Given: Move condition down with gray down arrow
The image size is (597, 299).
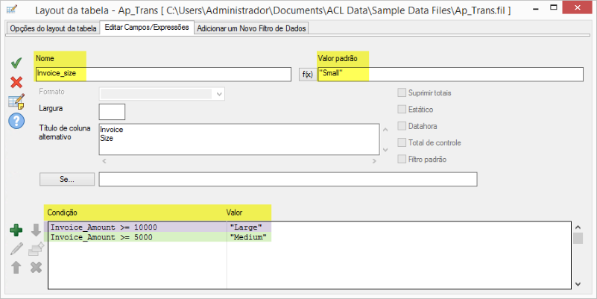Looking at the screenshot, I should click(x=36, y=230).
